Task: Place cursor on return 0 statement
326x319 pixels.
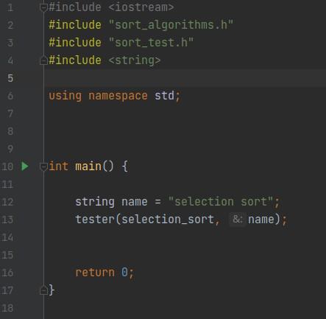Action: pyautogui.click(x=104, y=273)
